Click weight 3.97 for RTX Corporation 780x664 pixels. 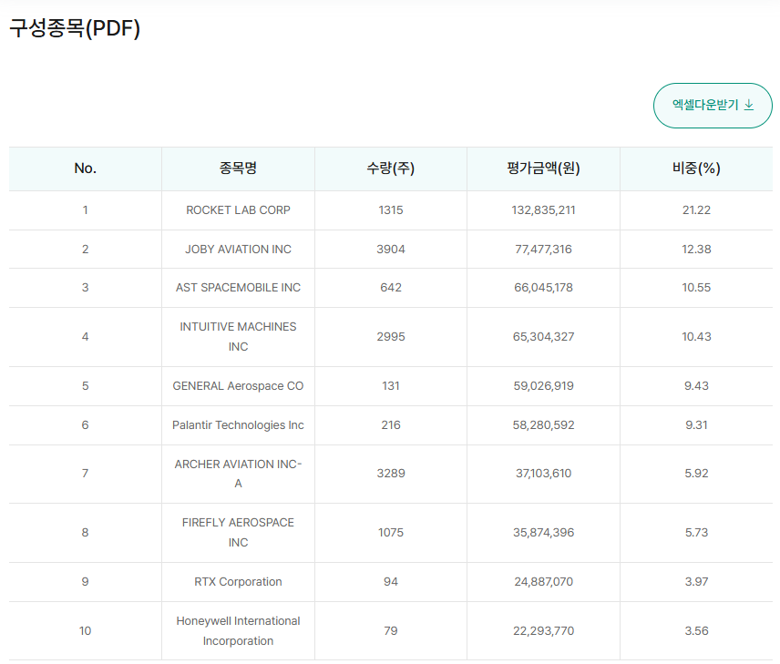pyautogui.click(x=696, y=582)
